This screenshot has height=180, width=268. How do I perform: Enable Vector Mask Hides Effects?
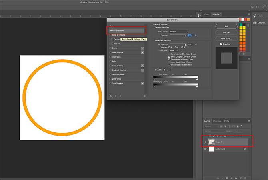(169, 65)
